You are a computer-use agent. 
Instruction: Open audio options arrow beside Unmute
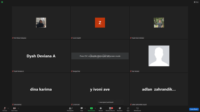point(8,108)
